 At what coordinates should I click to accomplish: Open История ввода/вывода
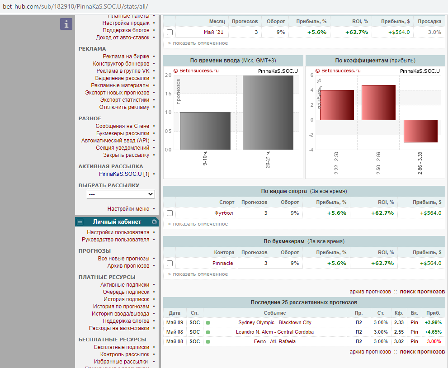coord(121,314)
